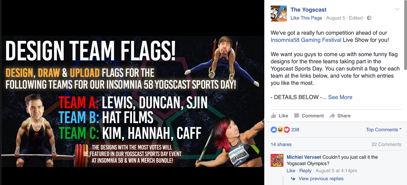Viewport: 407px width, 185px height.
Task: Click the blue Like reaction icon
Action: [x=274, y=130]
